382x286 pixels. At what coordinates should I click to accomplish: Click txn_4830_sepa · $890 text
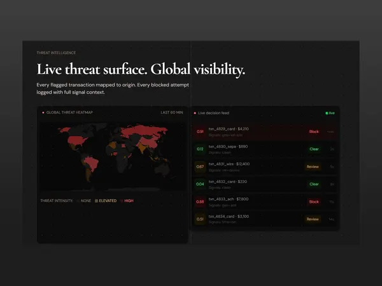(228, 146)
